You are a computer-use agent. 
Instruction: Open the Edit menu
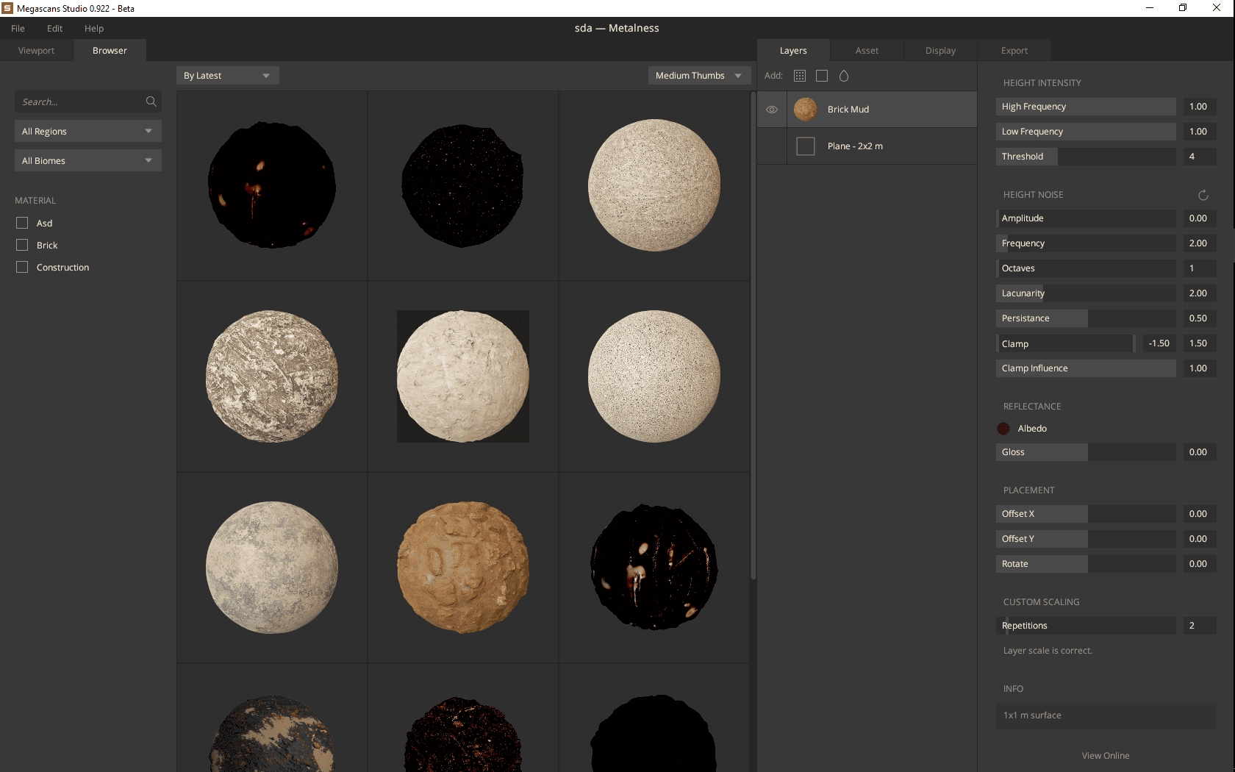55,28
